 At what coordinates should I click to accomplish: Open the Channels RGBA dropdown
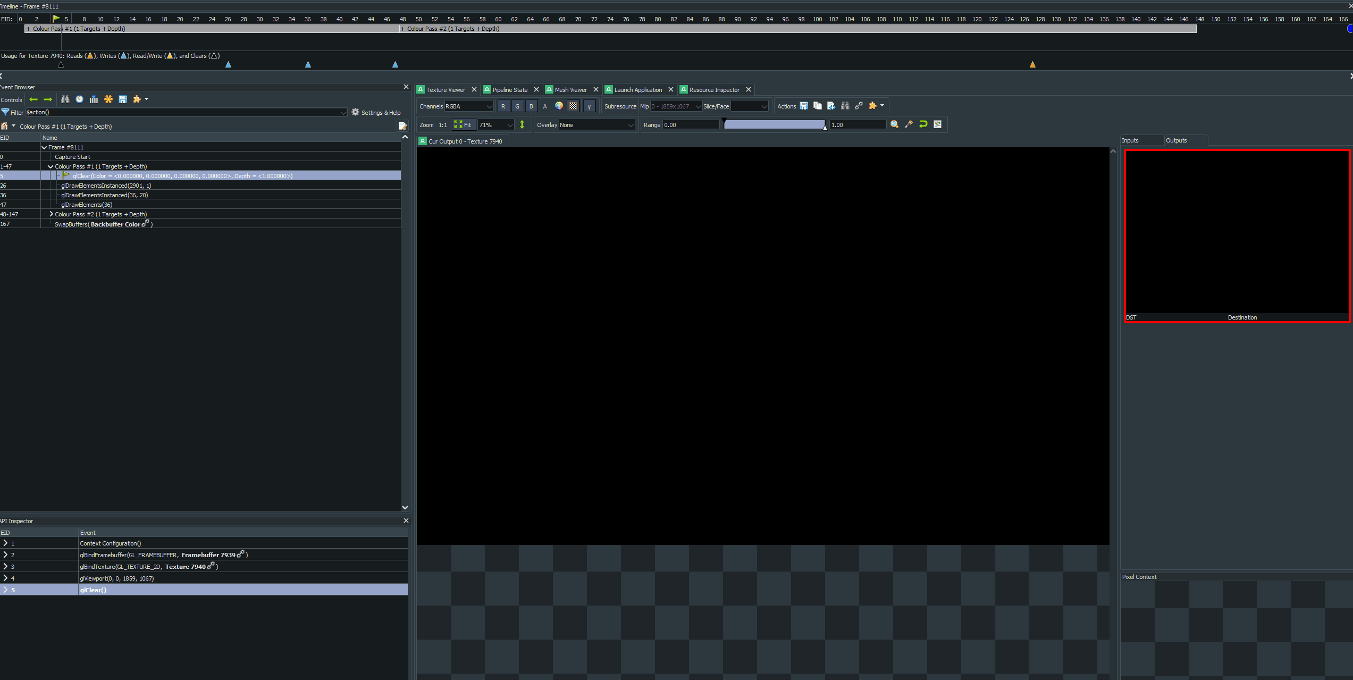point(468,106)
